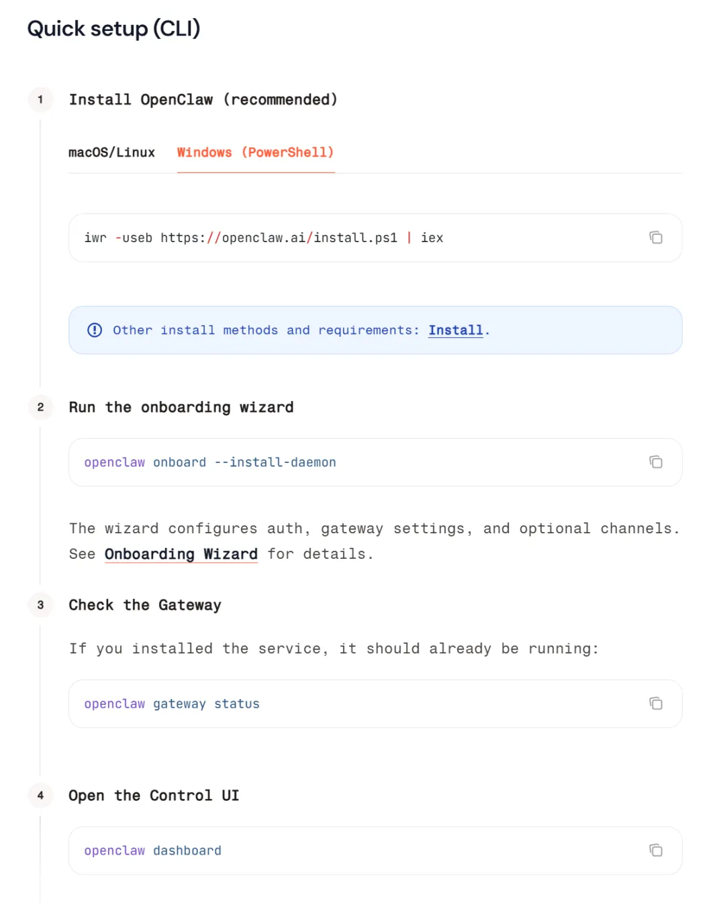Click the openclaw onboard command text
Image resolution: width=725 pixels, height=921 pixels.
click(x=209, y=463)
